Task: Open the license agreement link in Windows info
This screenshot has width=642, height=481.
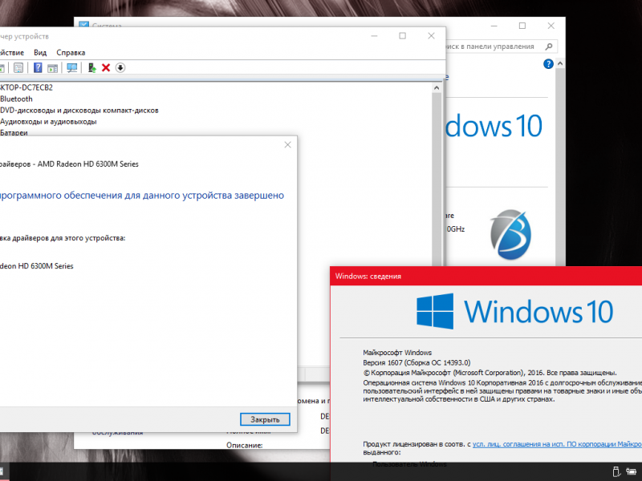Action: pyautogui.click(x=557, y=444)
